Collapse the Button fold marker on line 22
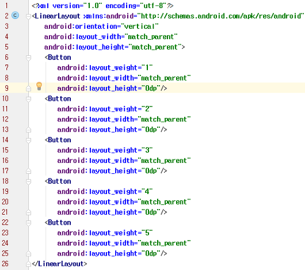This screenshot has width=305, height=270. [x=28, y=223]
